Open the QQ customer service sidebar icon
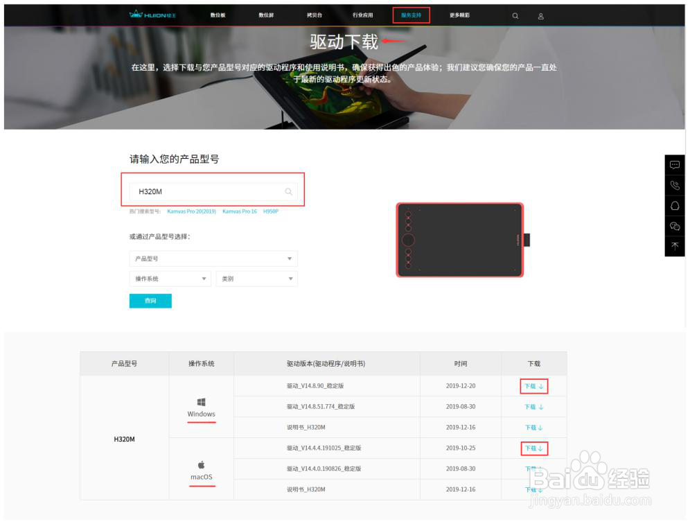Image resolution: width=690 pixels, height=524 pixels. 675,206
